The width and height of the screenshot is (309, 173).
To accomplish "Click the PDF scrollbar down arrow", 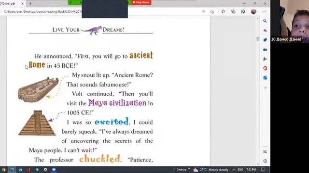I will 258,164.
